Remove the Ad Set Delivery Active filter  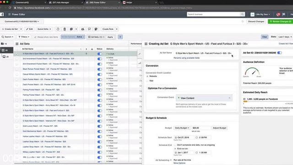coord(83,37)
